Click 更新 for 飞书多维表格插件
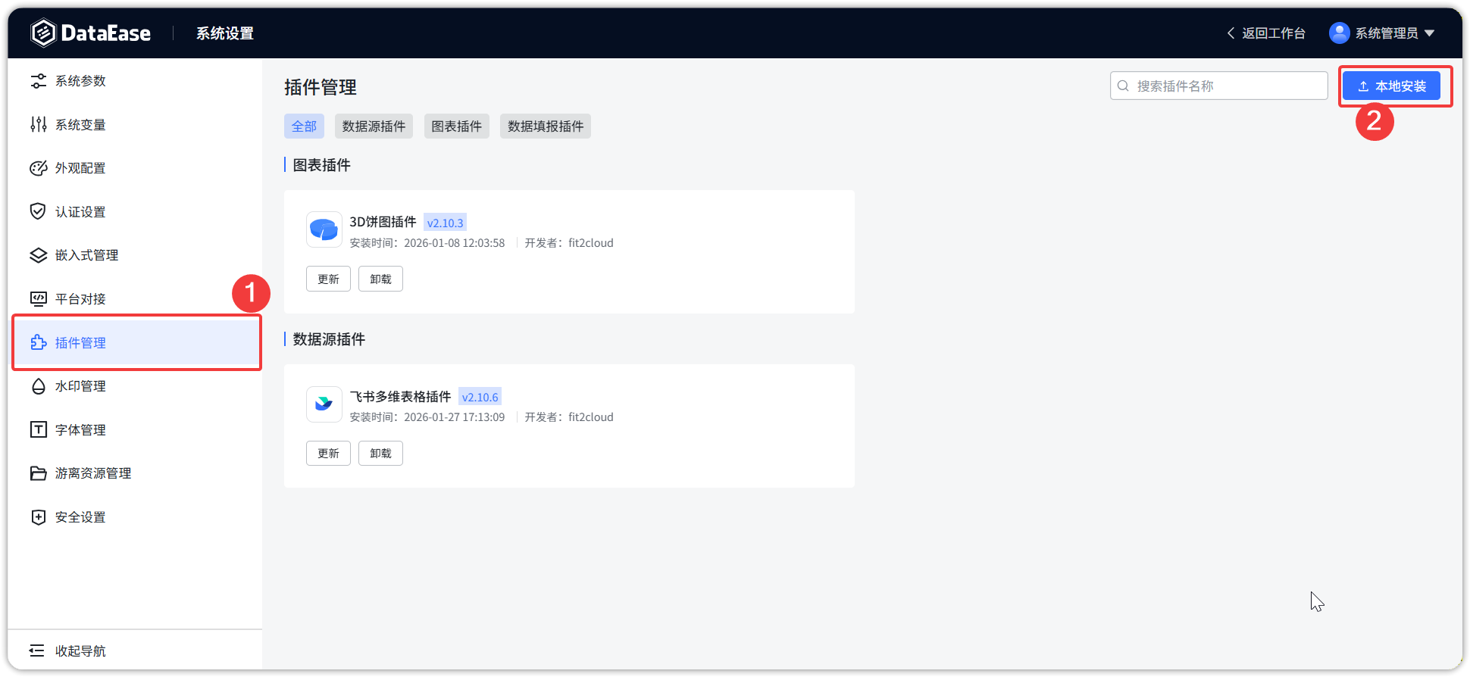The height and width of the screenshot is (677, 1470). coord(328,453)
